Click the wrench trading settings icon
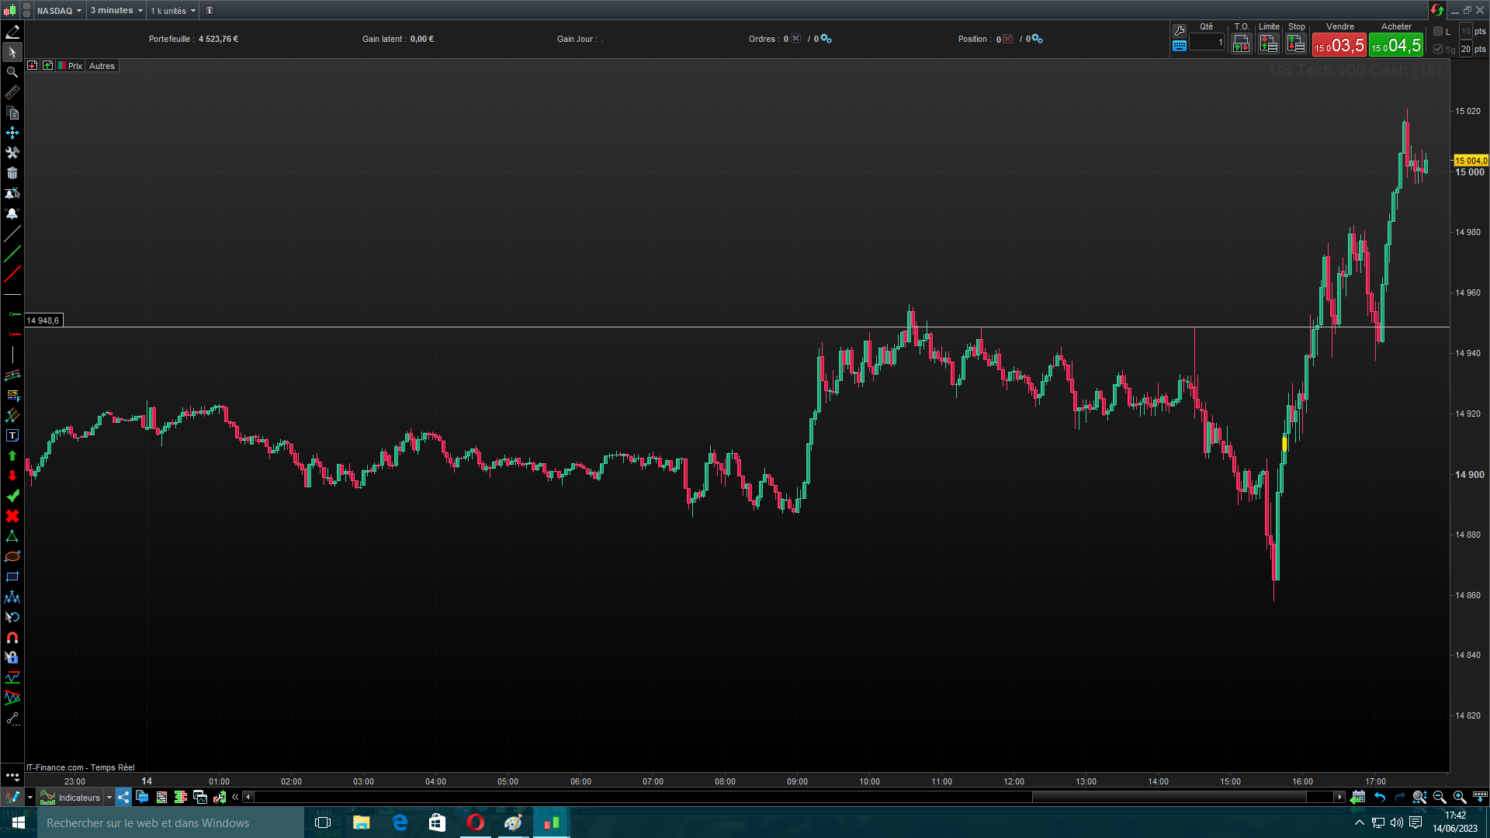 (x=1180, y=30)
